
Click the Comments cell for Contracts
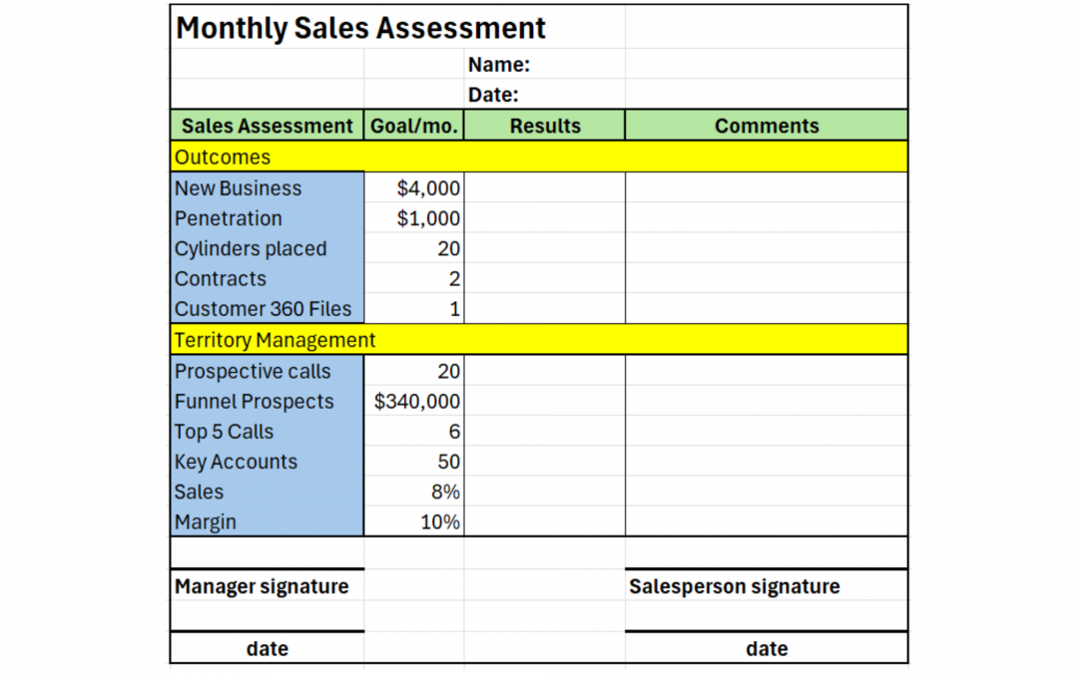767,279
